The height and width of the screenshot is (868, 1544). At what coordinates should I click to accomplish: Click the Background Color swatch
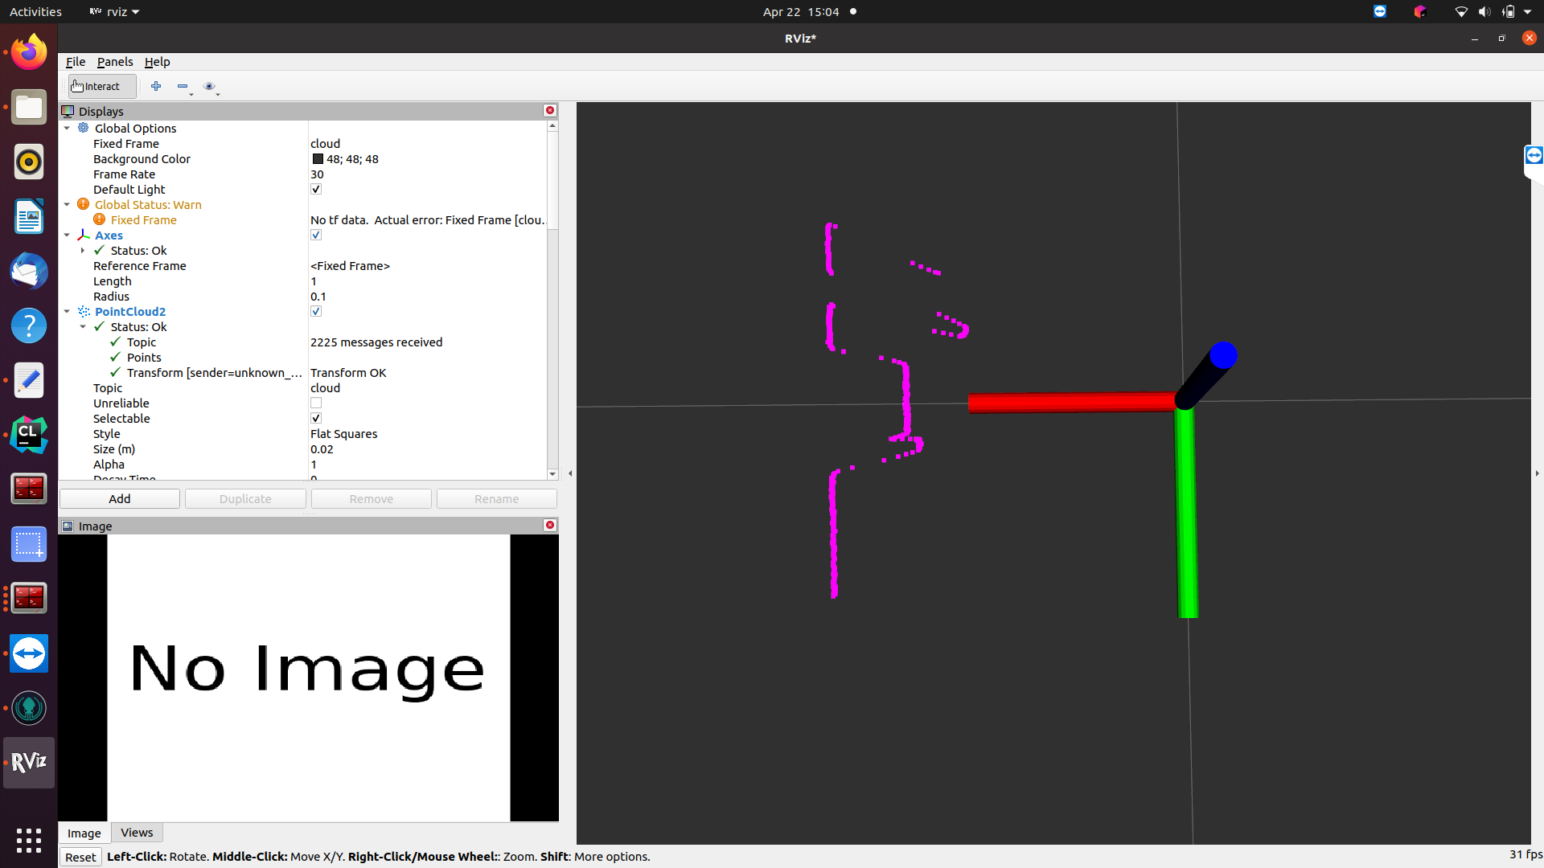[317, 158]
